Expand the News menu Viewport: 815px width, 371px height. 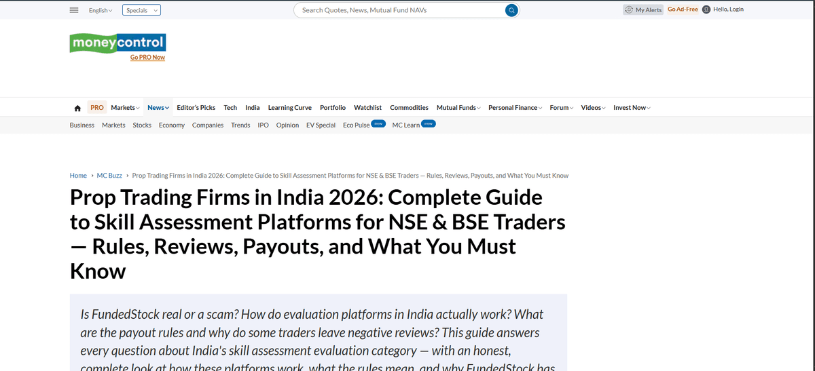[x=158, y=108]
